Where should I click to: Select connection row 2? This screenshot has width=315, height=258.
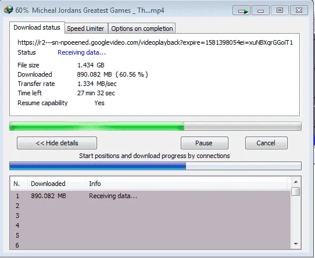151,206
